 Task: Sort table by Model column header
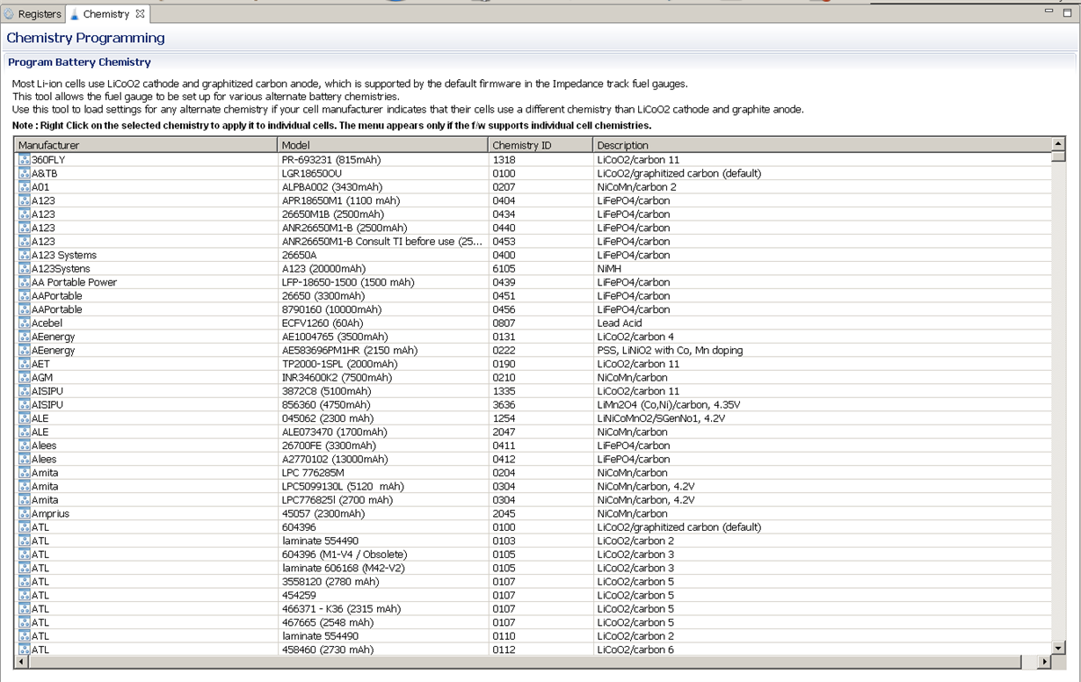(x=383, y=145)
